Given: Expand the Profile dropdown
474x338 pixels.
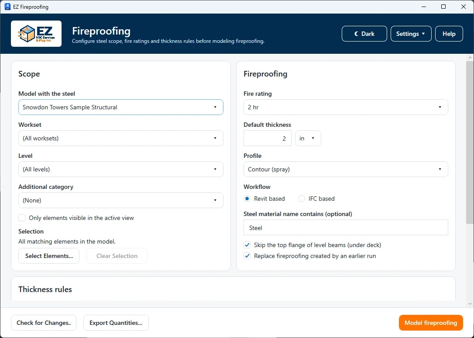Looking at the screenshot, I should click(x=346, y=169).
